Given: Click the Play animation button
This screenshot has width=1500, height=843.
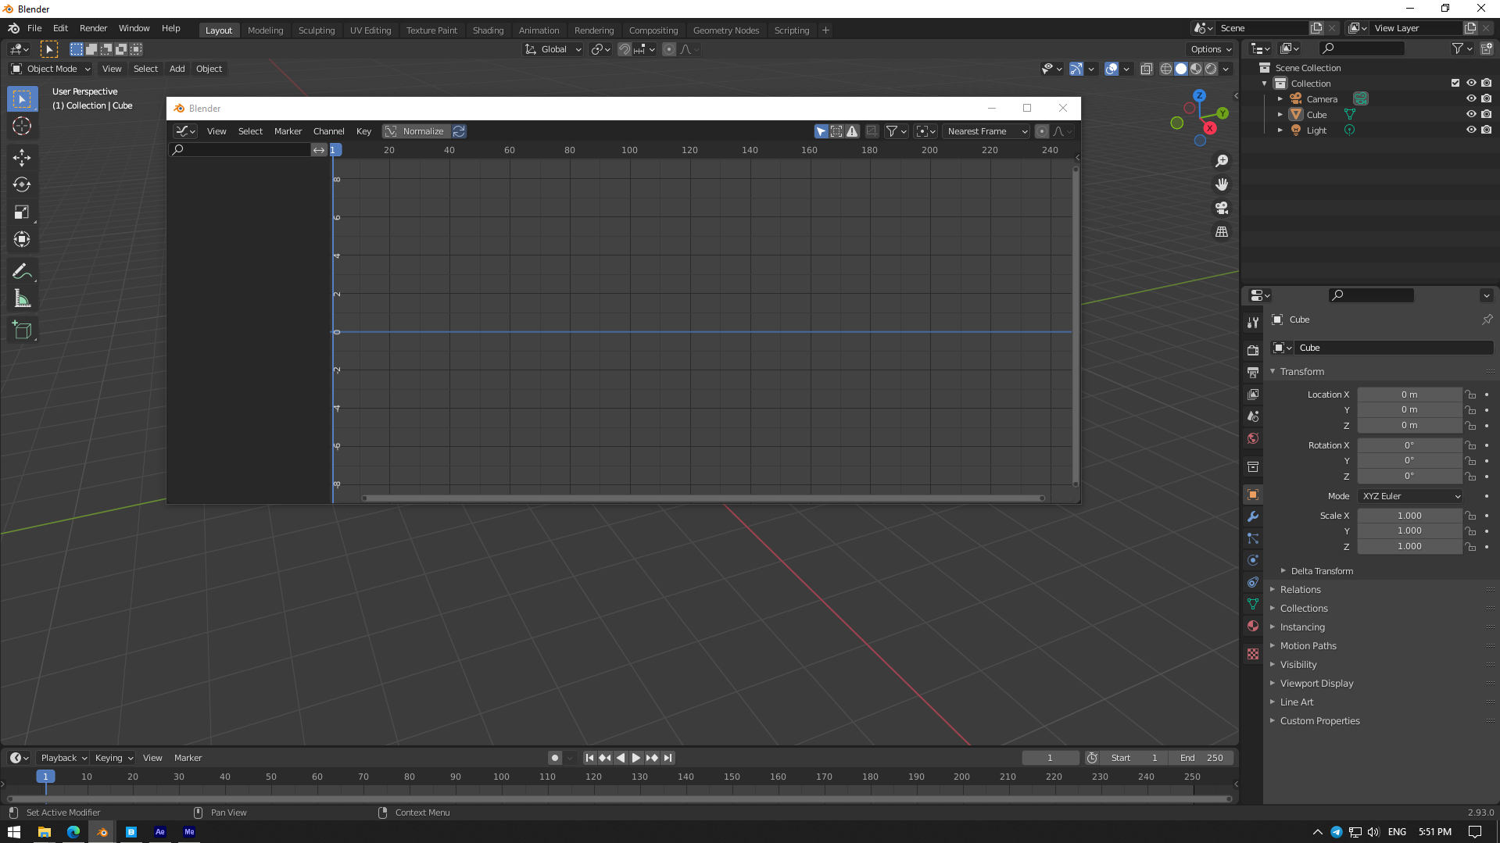Looking at the screenshot, I should (636, 758).
